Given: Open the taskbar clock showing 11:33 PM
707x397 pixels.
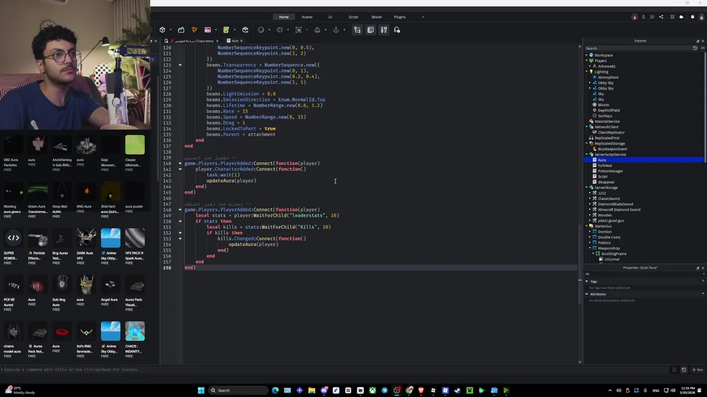Looking at the screenshot, I should 688,390.
